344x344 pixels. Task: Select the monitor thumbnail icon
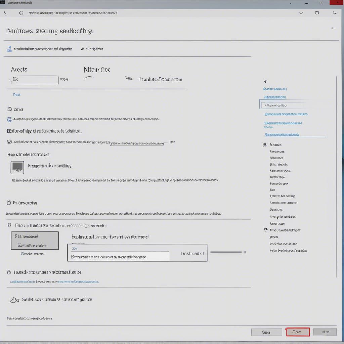click(17, 167)
